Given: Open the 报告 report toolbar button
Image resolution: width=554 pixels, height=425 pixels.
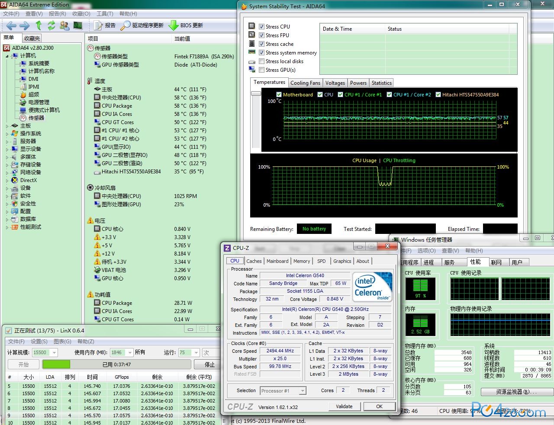Looking at the screenshot, I should [x=105, y=26].
